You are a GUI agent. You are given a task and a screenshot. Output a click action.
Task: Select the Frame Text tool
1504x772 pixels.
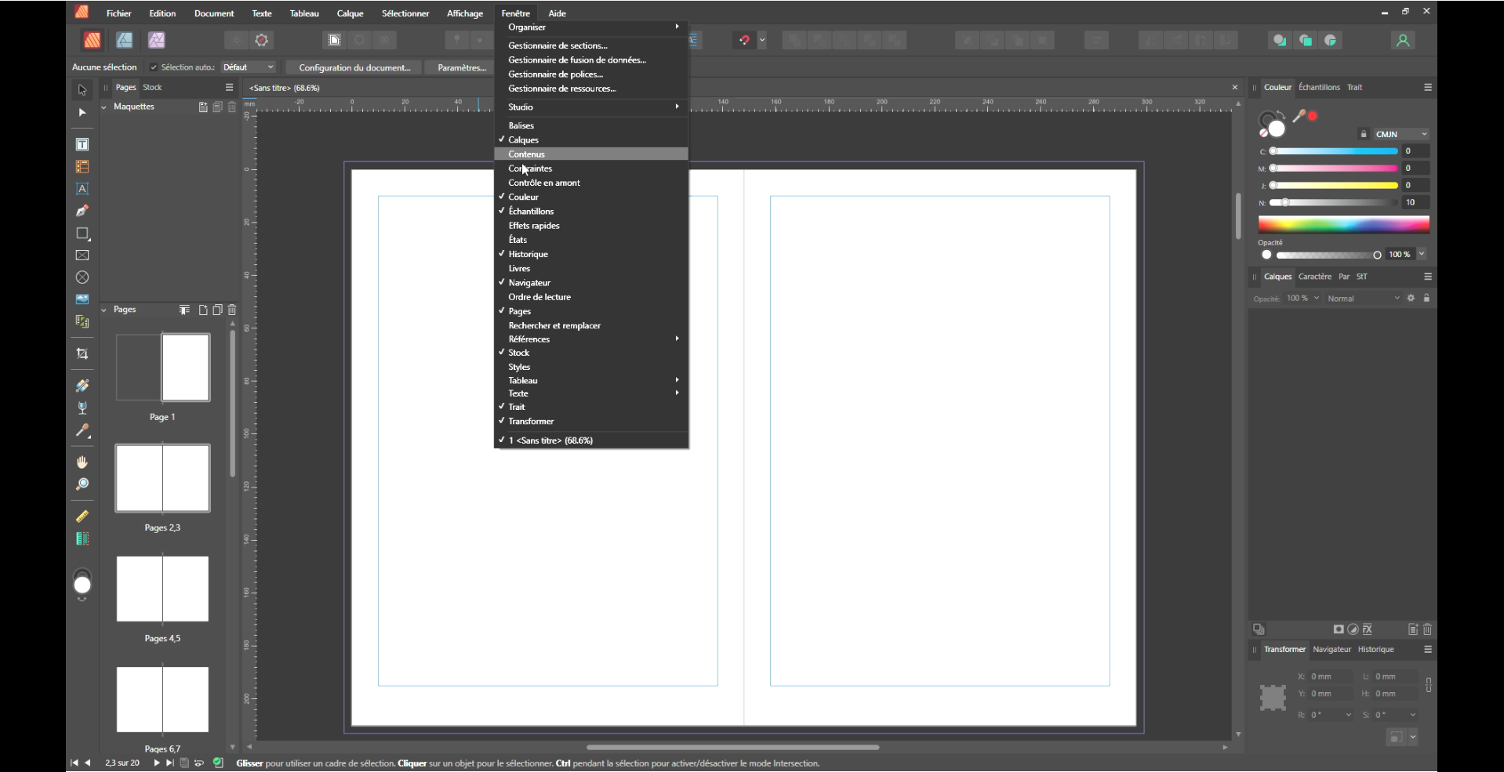pyautogui.click(x=82, y=145)
